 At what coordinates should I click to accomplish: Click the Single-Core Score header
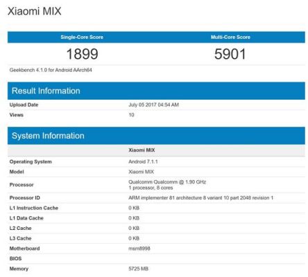tap(82, 37)
